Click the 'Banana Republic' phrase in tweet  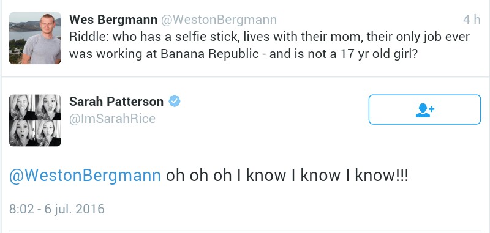tap(210, 54)
